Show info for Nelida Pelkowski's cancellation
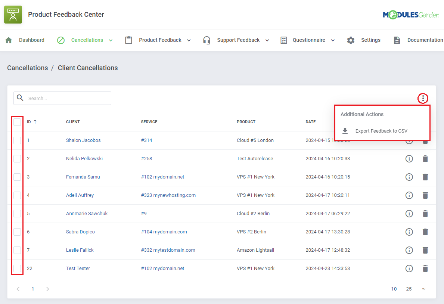This screenshot has width=444, height=304. coord(409,159)
